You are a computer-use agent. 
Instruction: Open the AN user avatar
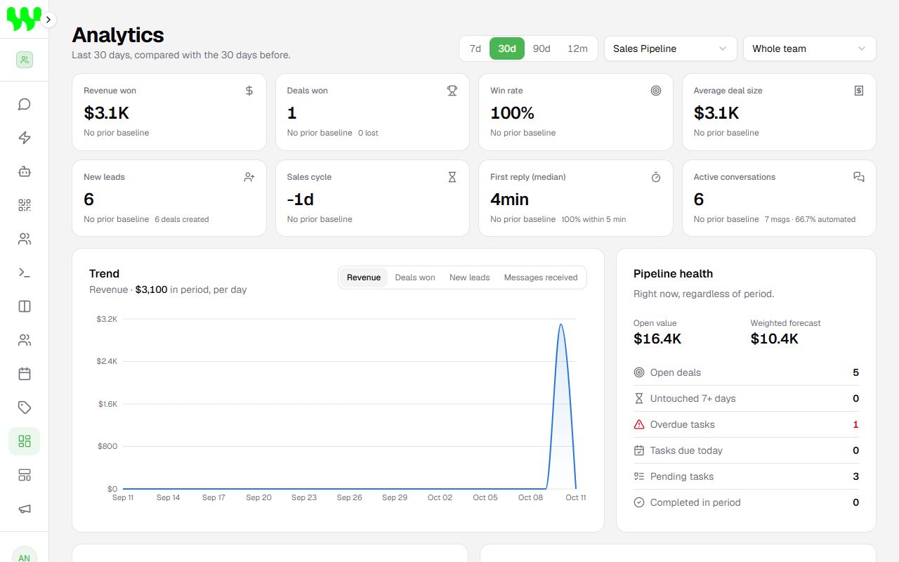[25, 557]
